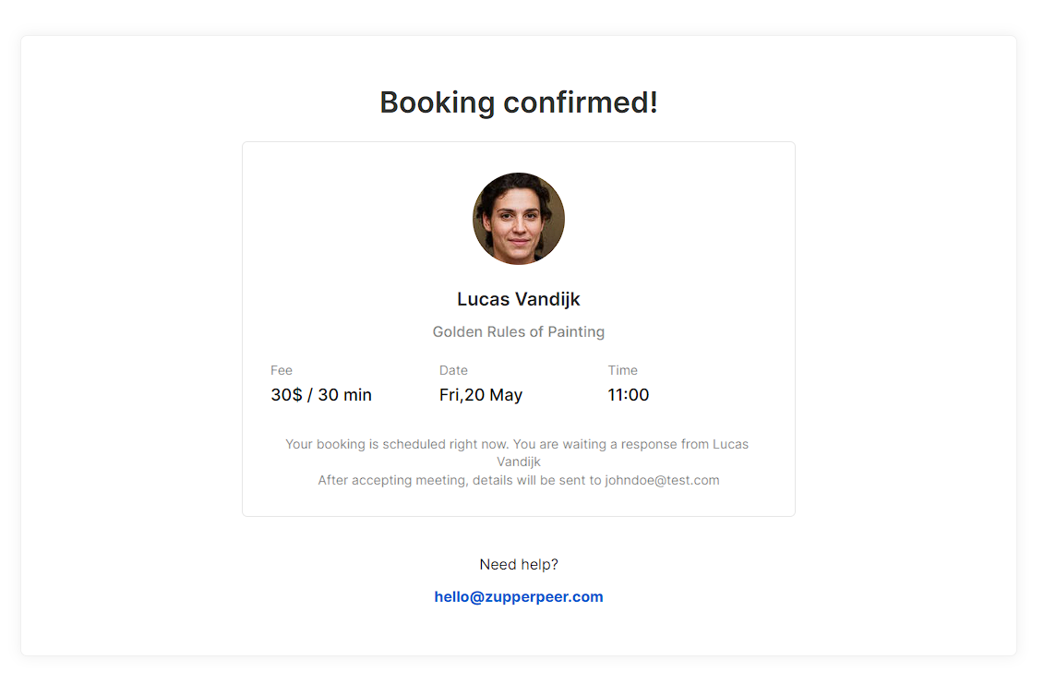1056x696 pixels.
Task: Click Lucas Vandijk's profile photo
Action: [518, 218]
